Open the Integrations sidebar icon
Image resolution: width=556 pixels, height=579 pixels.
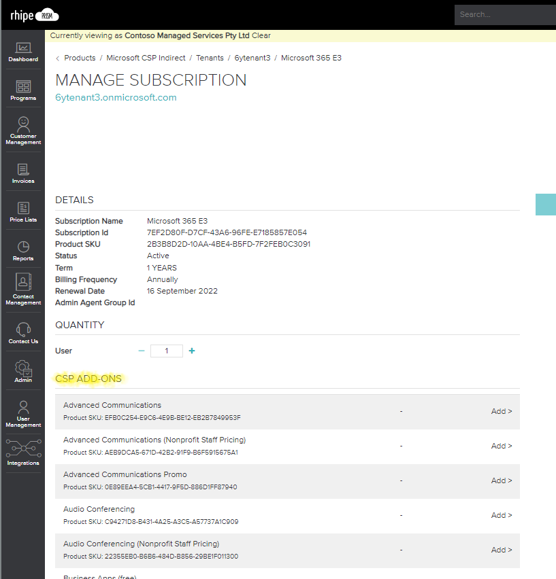coord(23,453)
